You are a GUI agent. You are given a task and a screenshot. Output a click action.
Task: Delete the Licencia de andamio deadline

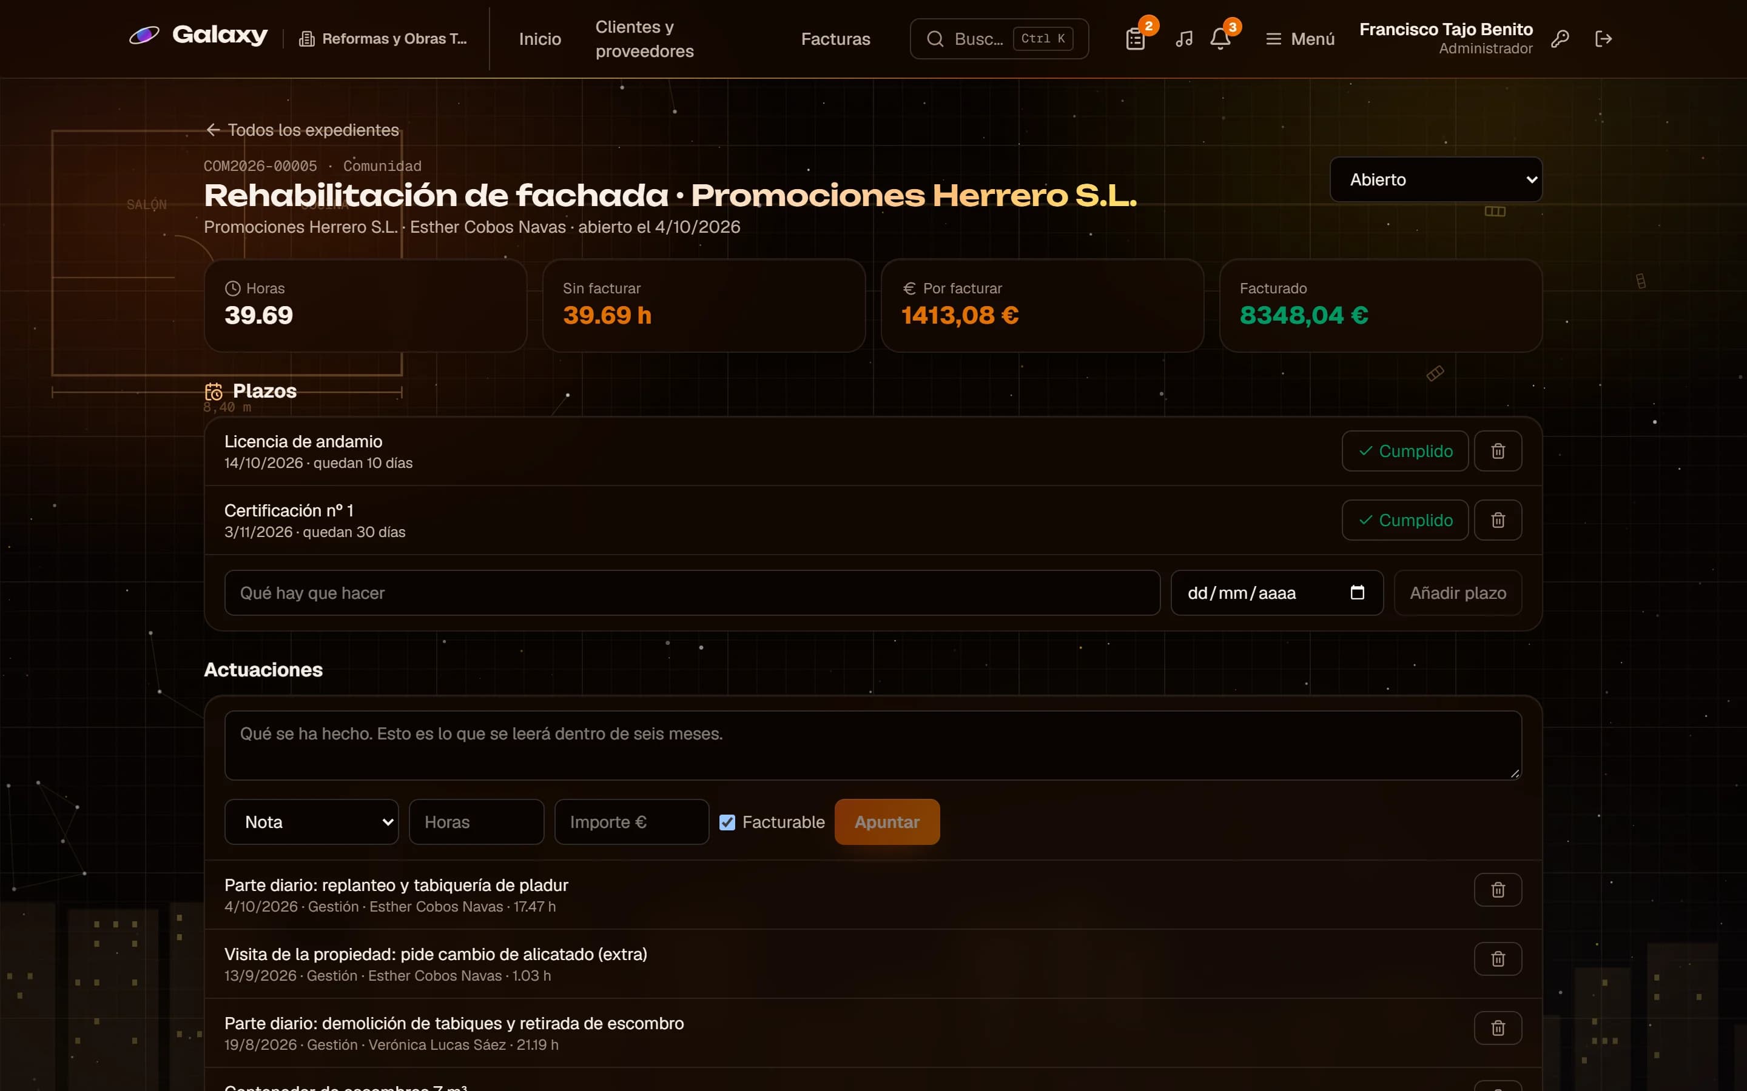pos(1498,451)
